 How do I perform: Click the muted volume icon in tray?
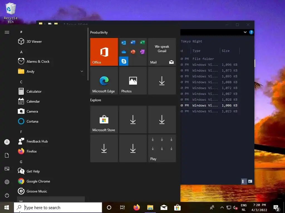coord(235,207)
